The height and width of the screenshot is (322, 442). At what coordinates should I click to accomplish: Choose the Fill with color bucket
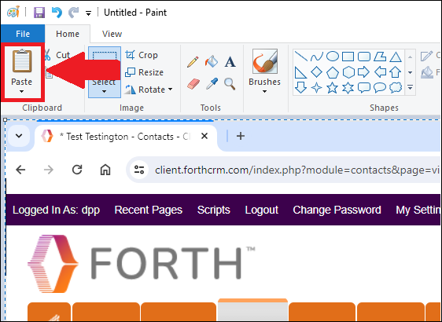click(x=212, y=61)
